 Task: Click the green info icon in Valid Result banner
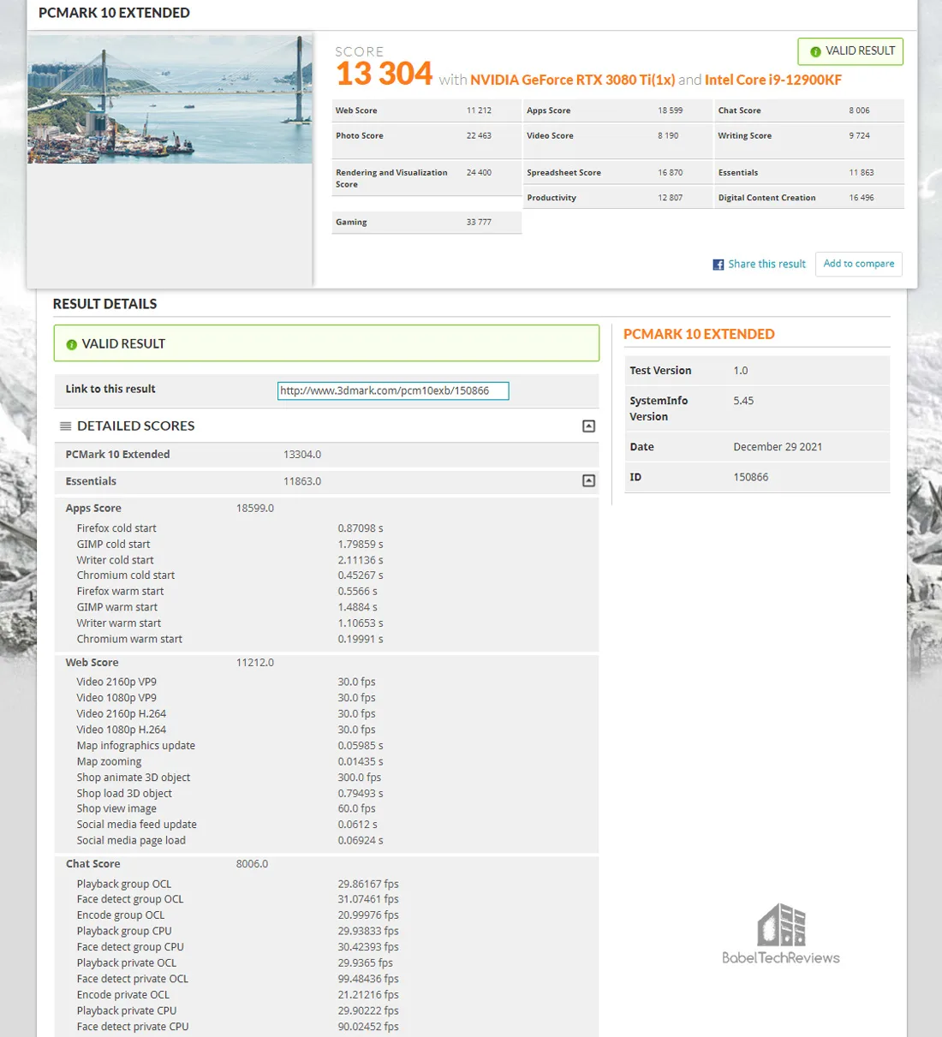(71, 344)
